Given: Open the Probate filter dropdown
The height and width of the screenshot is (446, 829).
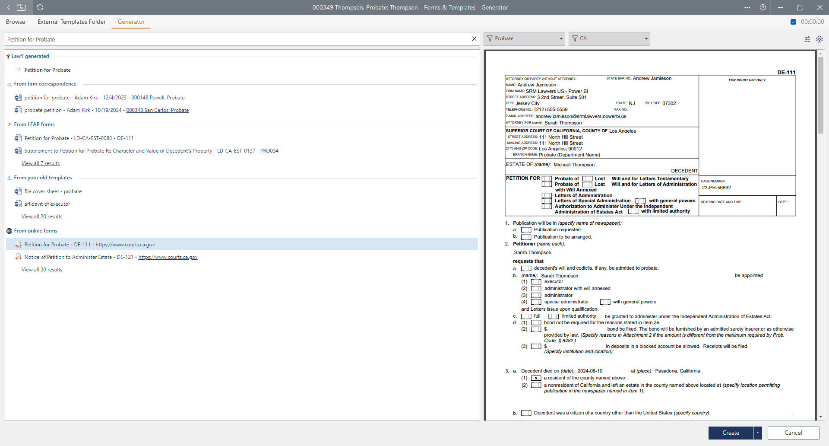Looking at the screenshot, I should (x=524, y=38).
